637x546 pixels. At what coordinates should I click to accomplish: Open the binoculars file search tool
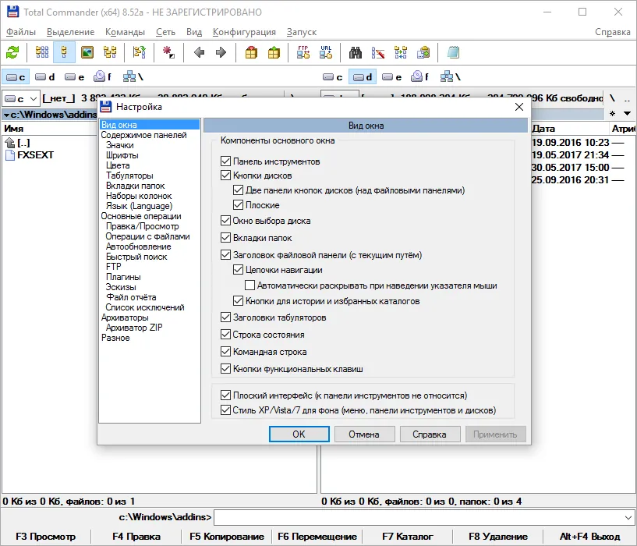click(x=355, y=52)
